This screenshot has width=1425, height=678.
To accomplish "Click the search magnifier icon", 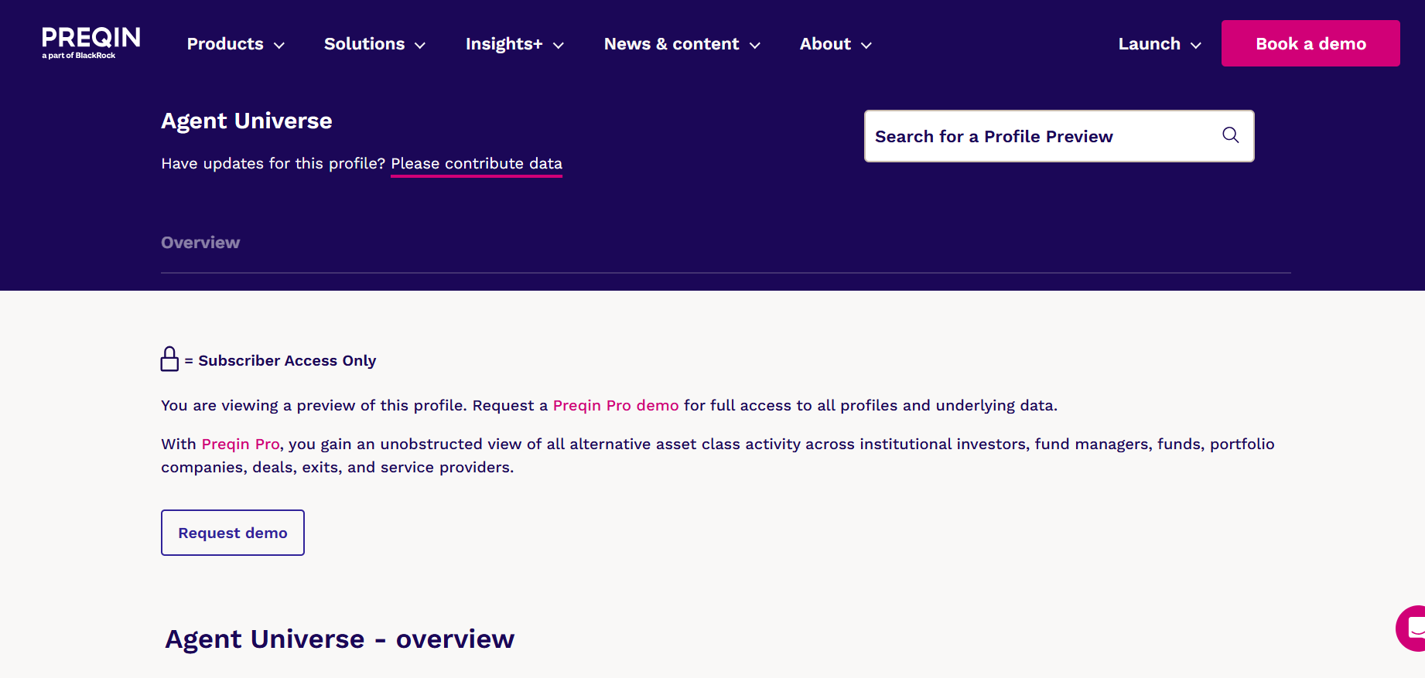I will [x=1230, y=135].
